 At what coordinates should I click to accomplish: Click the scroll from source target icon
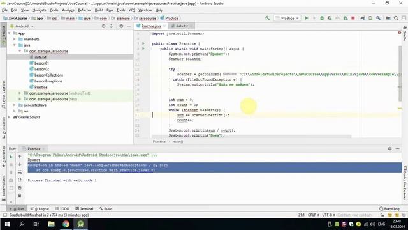point(103,26)
